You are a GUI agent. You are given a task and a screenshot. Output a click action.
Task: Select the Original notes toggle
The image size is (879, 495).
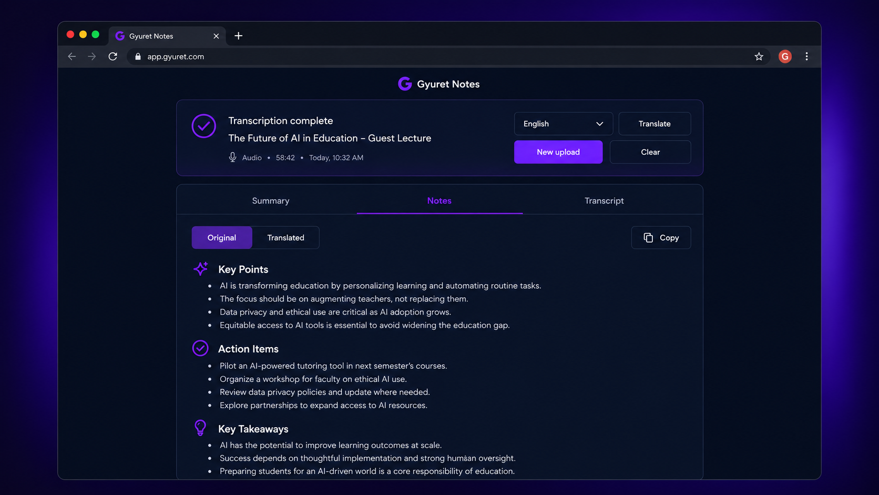[x=222, y=238]
